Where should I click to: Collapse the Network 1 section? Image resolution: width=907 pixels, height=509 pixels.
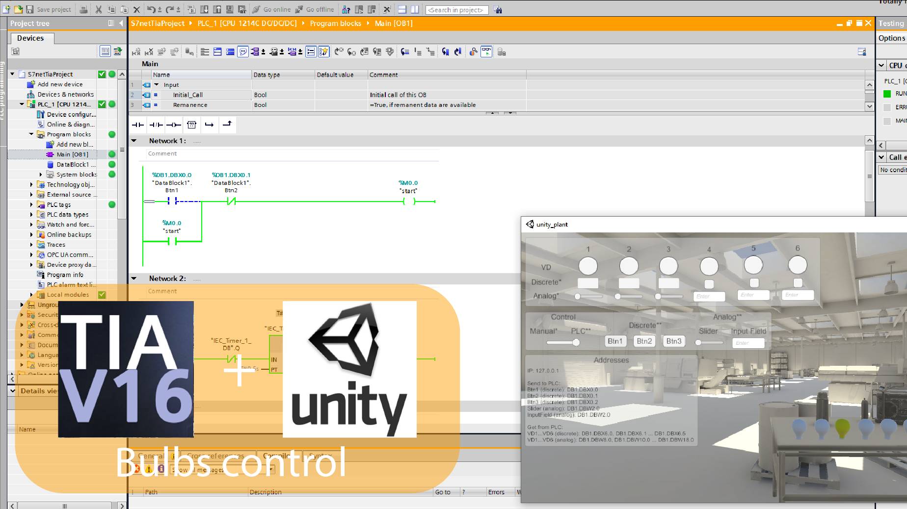[x=133, y=141]
